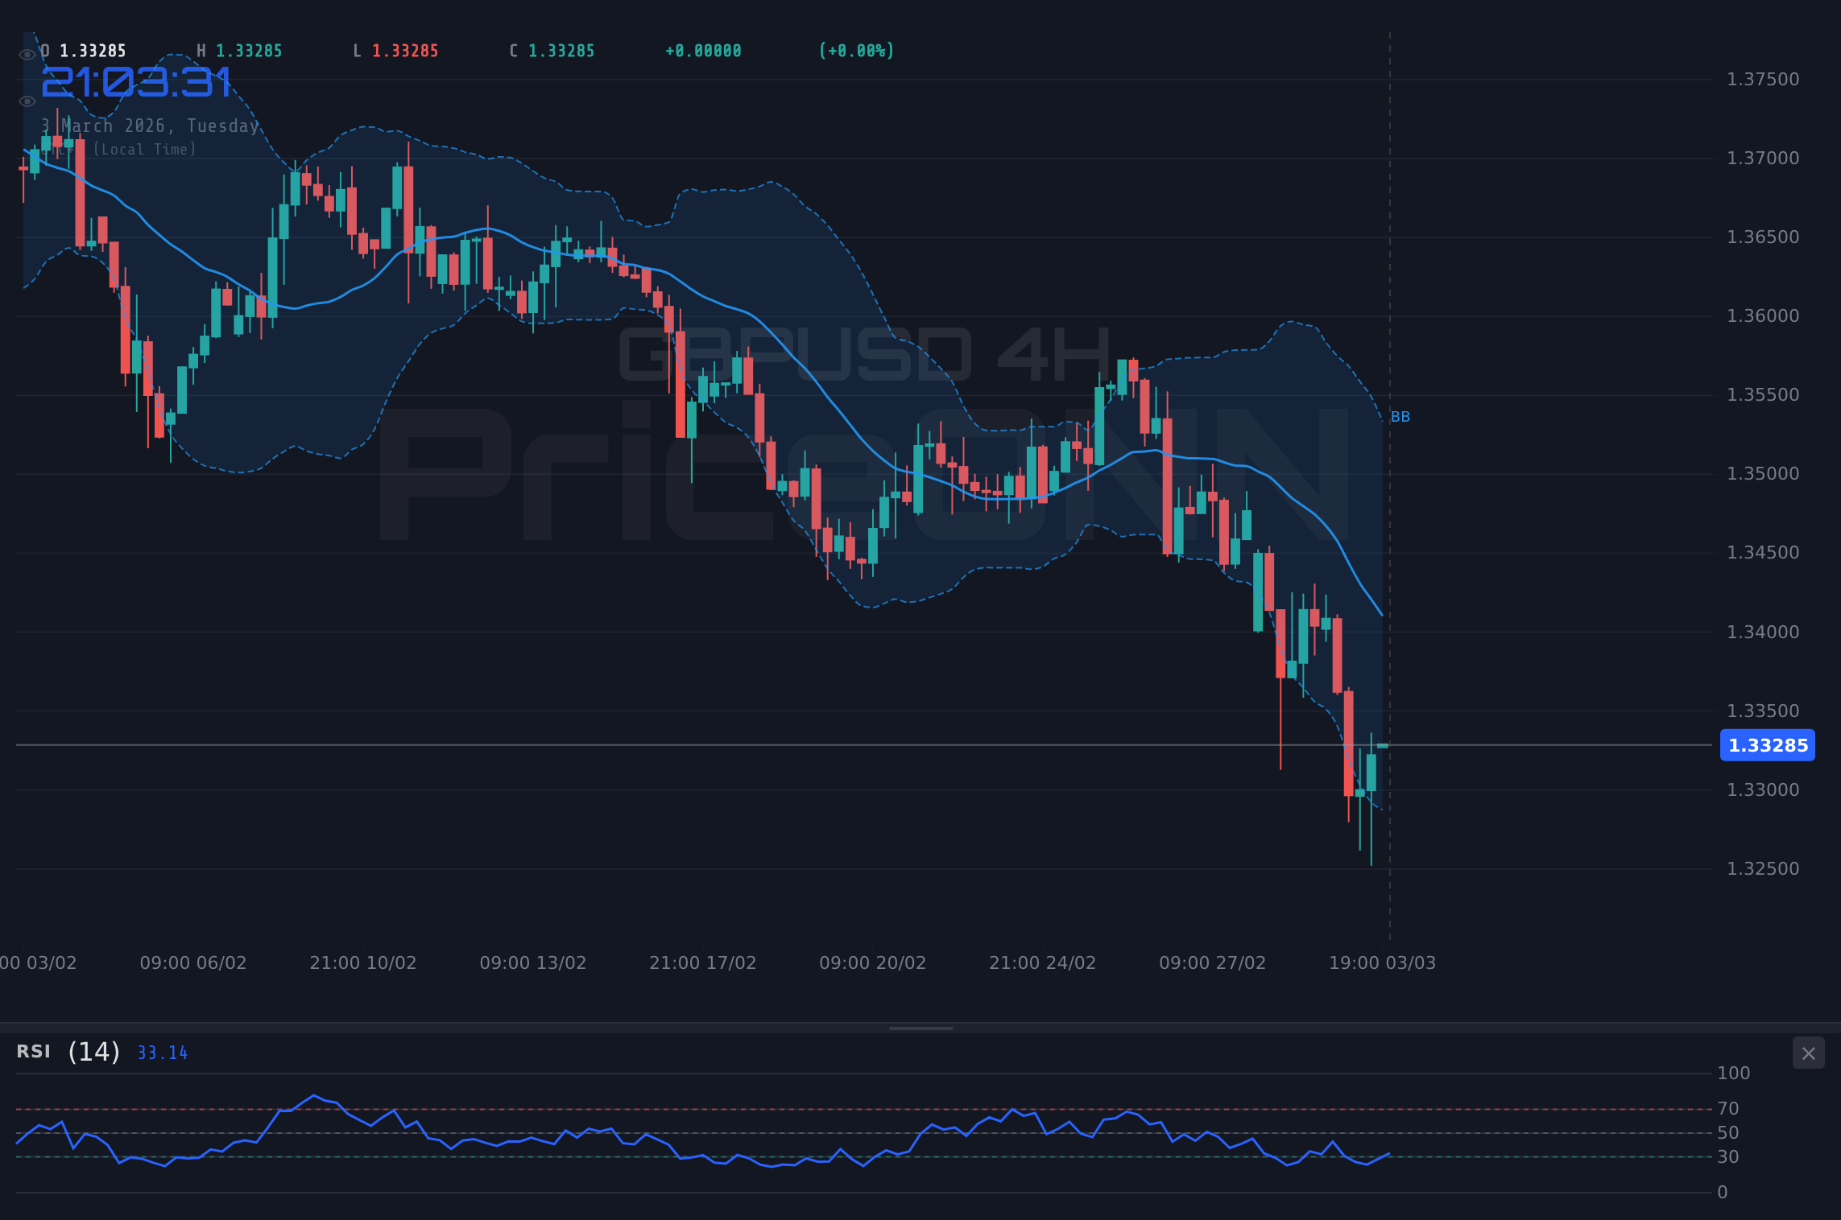Click the low price L 1.33285
The width and height of the screenshot is (1841, 1220).
point(395,50)
